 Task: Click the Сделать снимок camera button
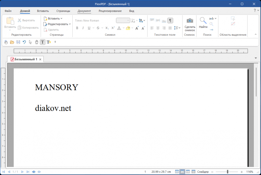[x=190, y=25]
